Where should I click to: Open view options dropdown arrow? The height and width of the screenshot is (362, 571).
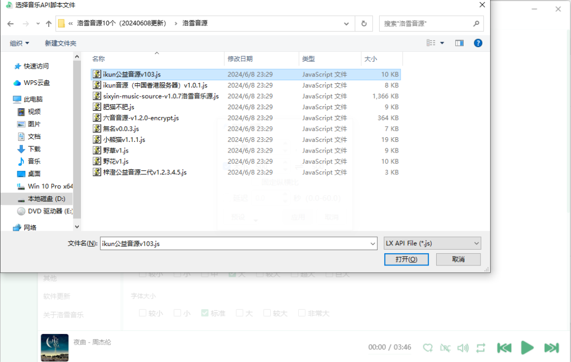point(442,43)
